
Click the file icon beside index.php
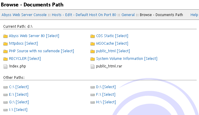(x=5, y=66)
